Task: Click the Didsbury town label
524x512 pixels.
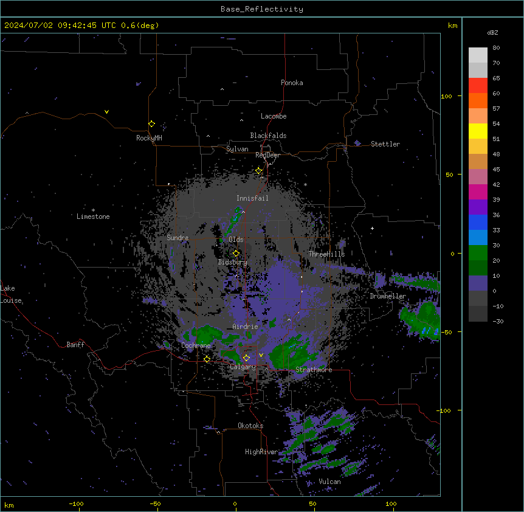Action: (233, 262)
